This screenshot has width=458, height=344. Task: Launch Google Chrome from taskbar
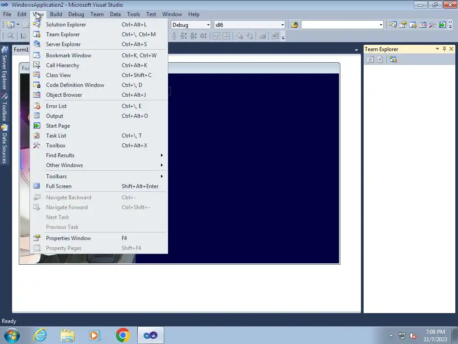pyautogui.click(x=123, y=335)
